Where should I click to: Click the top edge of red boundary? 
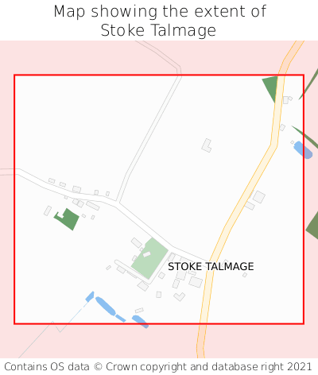[x=159, y=75]
